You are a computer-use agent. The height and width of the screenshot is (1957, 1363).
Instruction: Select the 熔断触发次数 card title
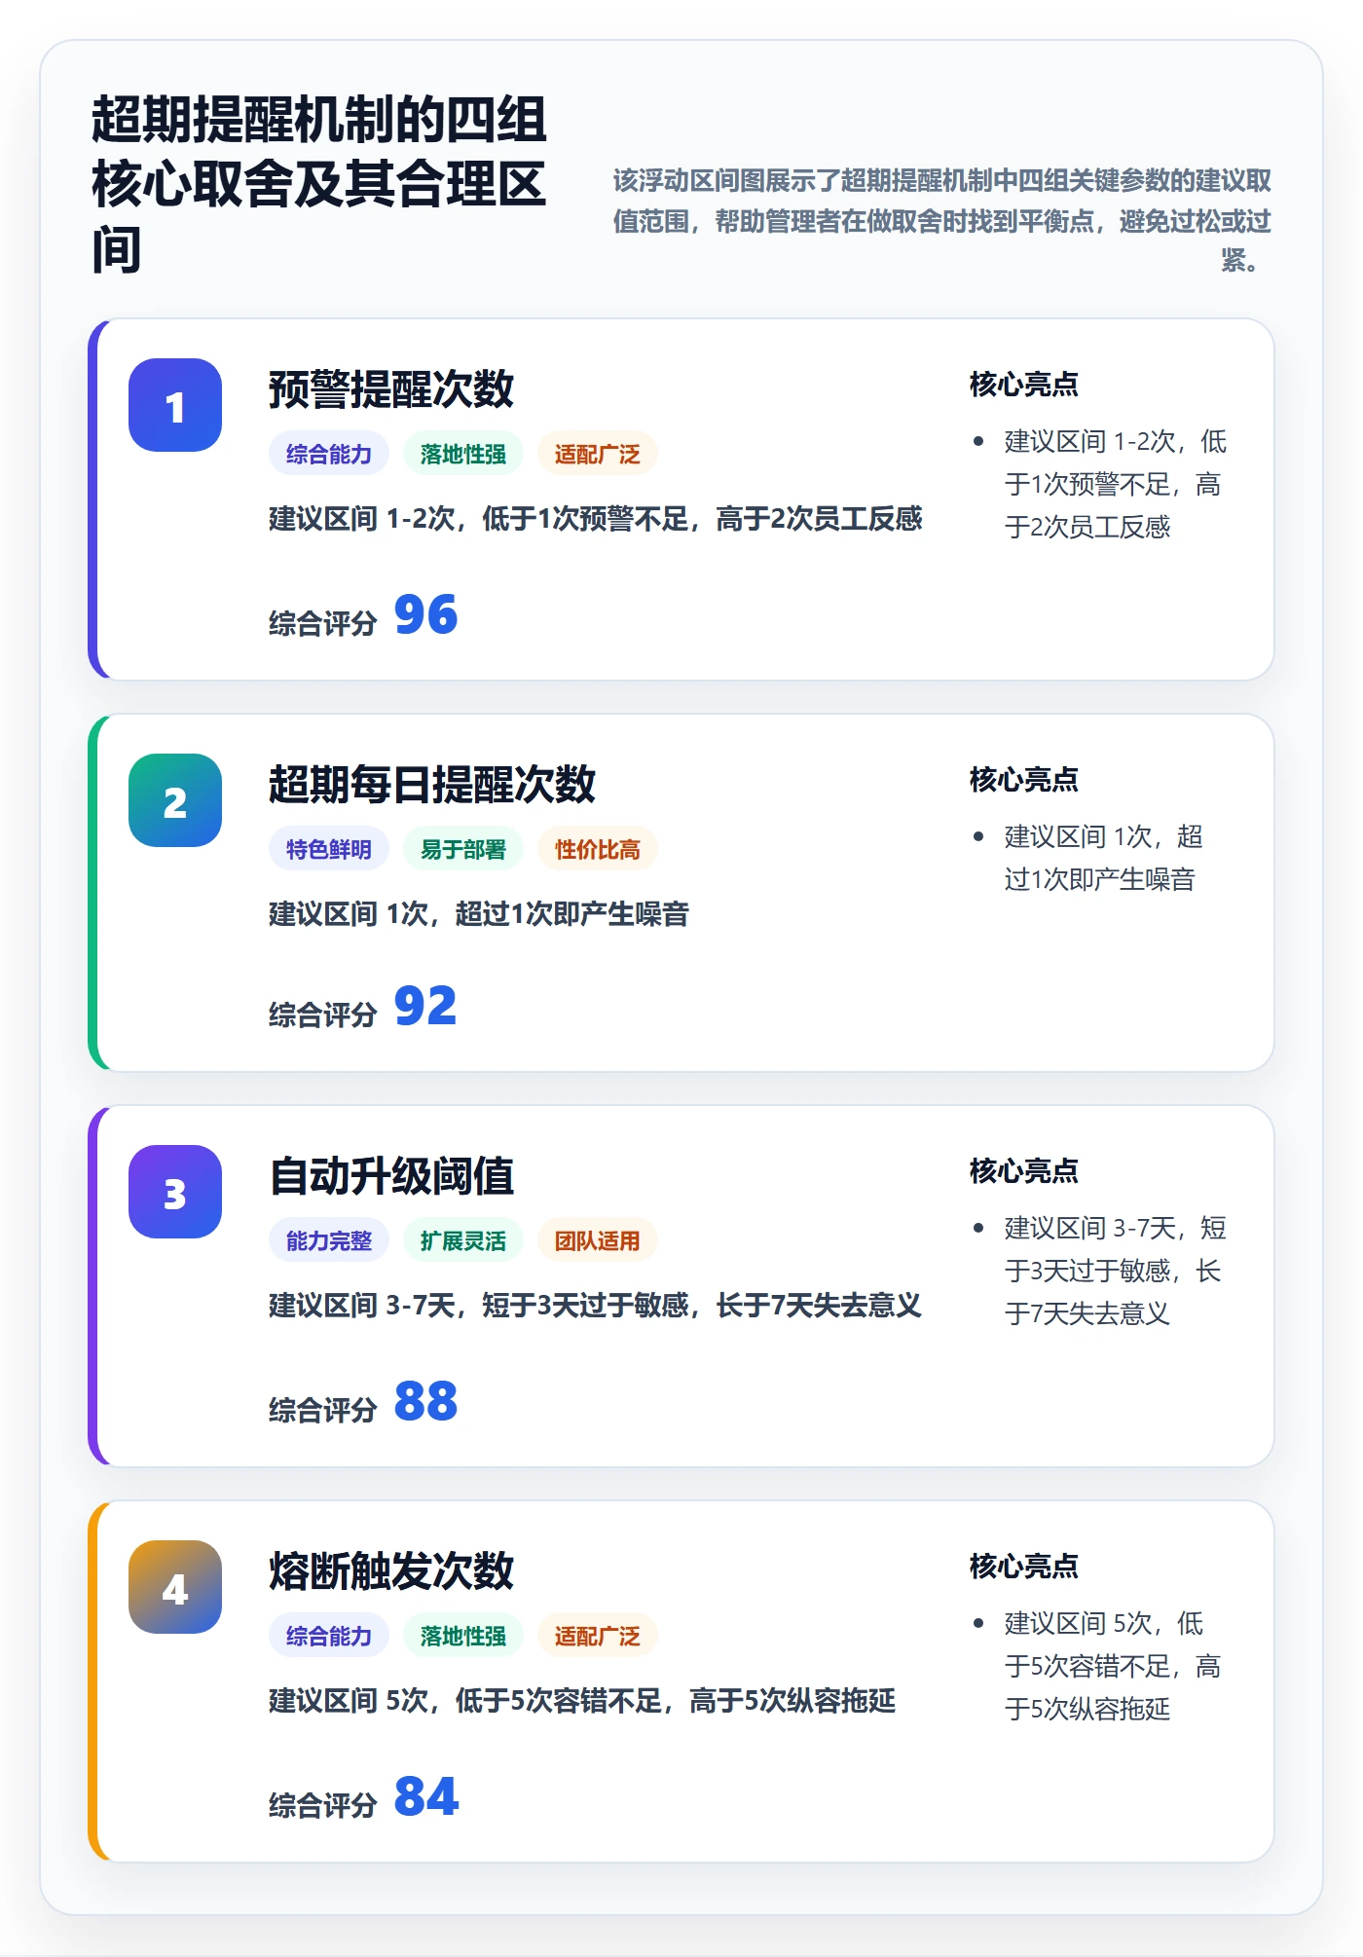[x=391, y=1571]
